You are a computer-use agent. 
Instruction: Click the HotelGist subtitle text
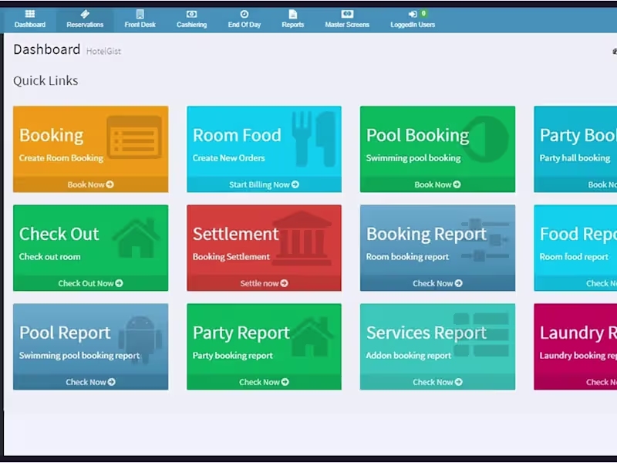pyautogui.click(x=103, y=51)
